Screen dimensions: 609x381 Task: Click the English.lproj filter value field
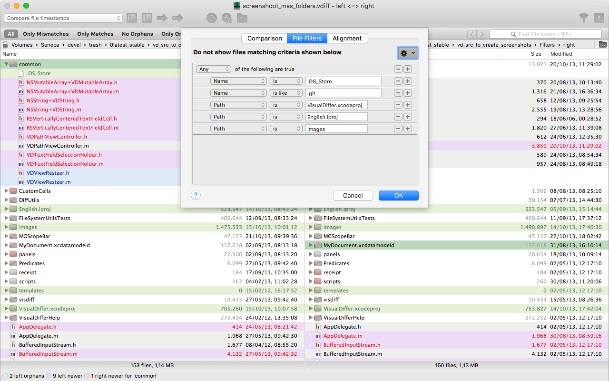pos(336,117)
